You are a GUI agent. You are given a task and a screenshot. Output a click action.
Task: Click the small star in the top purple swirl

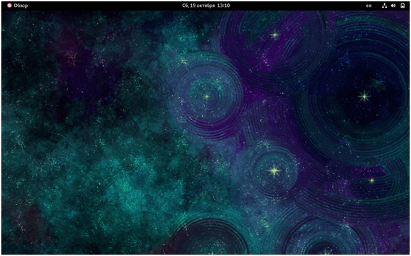coord(275,35)
